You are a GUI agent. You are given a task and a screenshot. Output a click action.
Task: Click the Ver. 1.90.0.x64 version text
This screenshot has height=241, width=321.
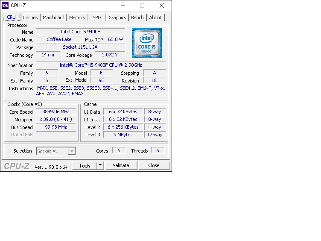(x=51, y=167)
